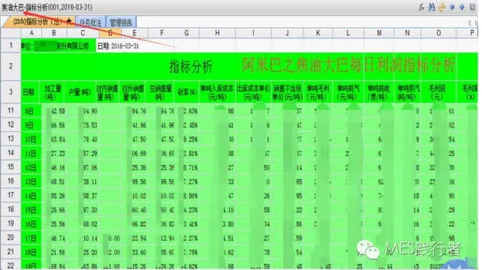
Task: Click the blue left arrow icon
Action: [x=452, y=7]
